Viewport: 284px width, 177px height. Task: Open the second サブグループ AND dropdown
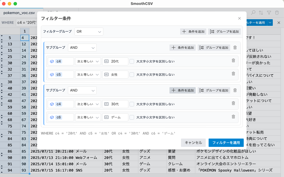click(x=82, y=90)
